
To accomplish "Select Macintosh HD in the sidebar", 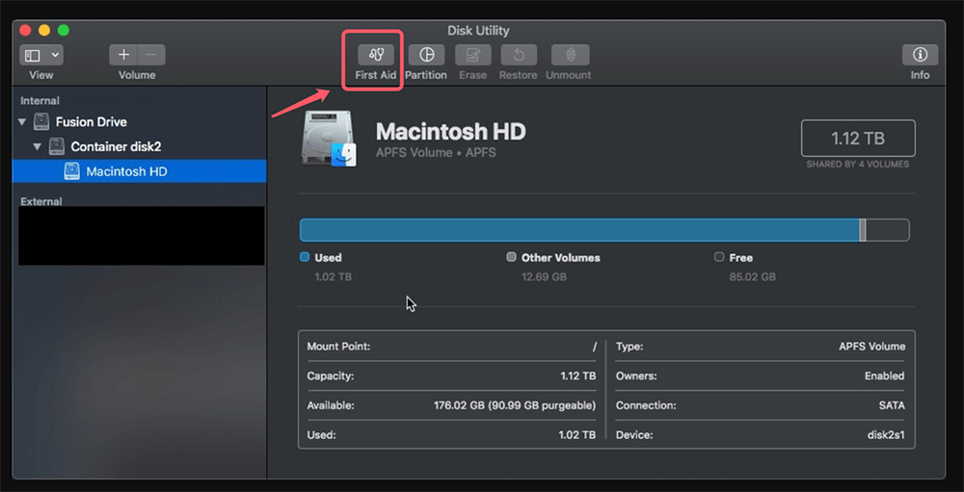I will pos(139,171).
